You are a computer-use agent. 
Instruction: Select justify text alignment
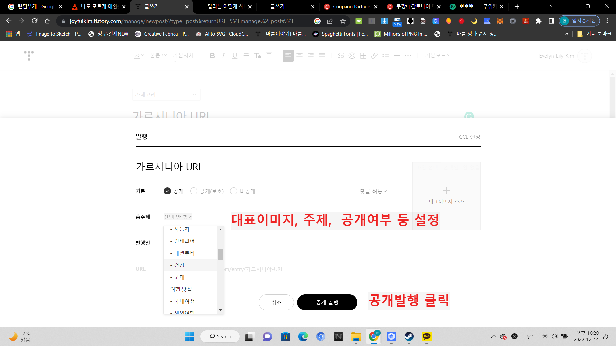tap(322, 56)
